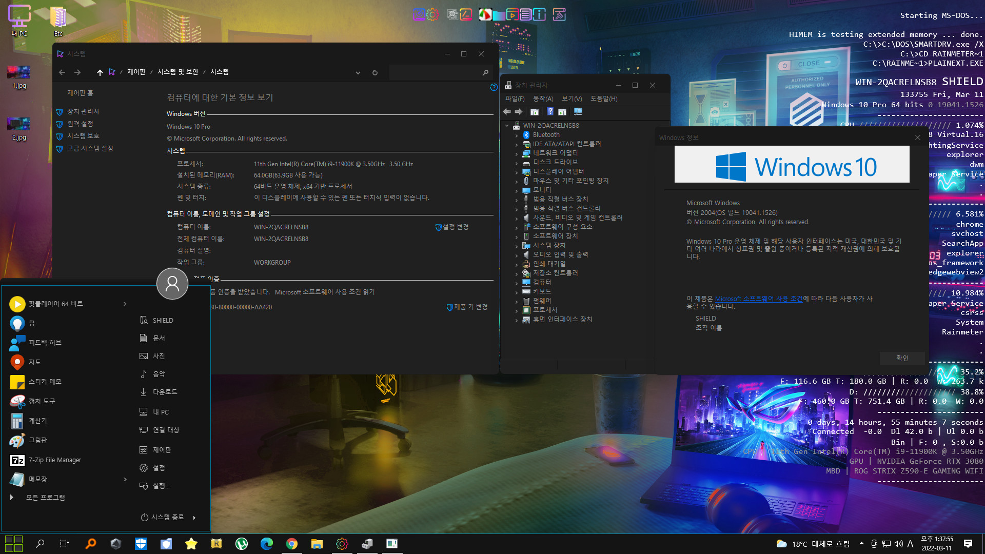The width and height of the screenshot is (985, 554).
Task: Click the Device Manager help toolbar icon
Action: [x=550, y=111]
